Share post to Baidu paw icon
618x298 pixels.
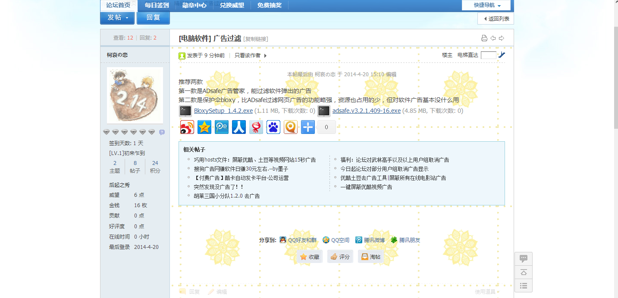point(273,127)
